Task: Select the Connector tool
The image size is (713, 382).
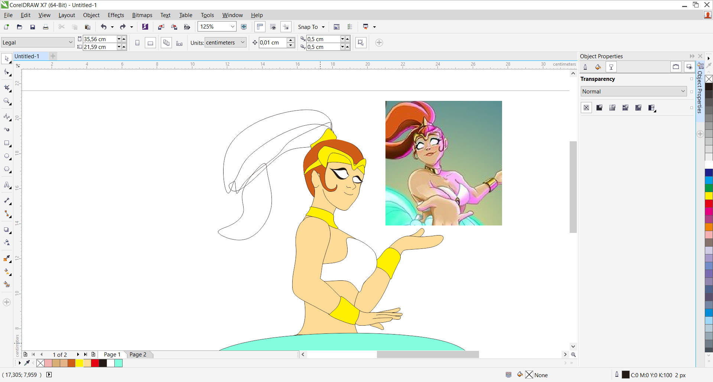Action: 7,214
